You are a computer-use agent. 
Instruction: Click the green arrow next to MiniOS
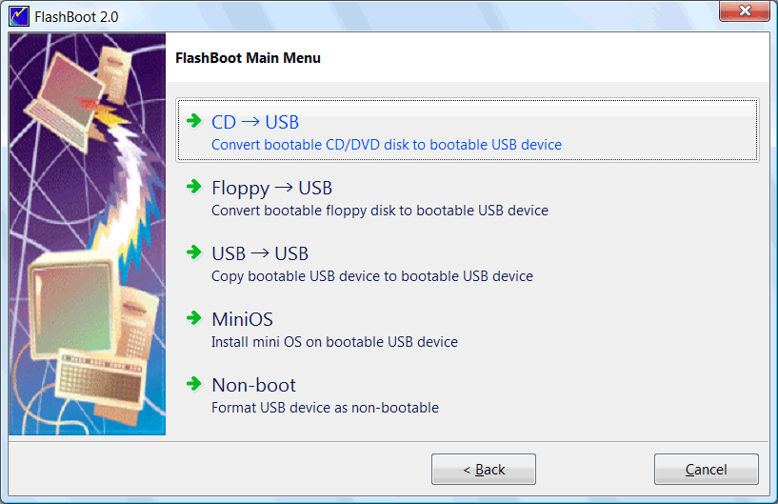194,318
